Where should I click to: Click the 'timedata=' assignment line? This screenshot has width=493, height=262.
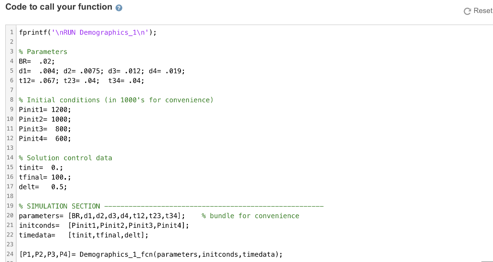83,235
